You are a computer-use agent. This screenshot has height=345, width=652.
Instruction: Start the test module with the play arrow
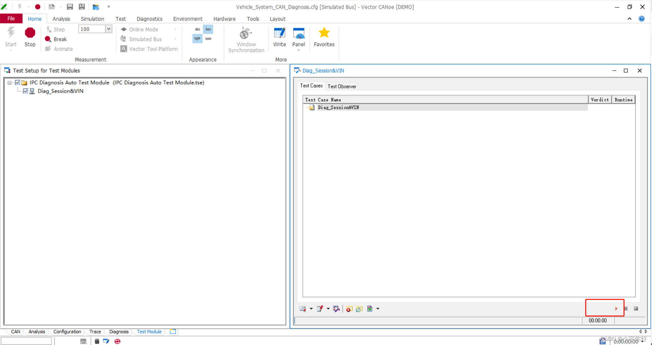pos(616,309)
